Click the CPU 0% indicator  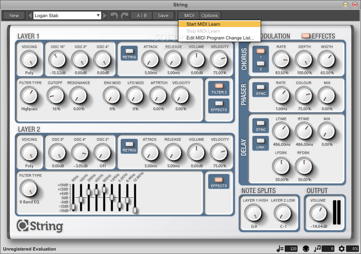(352, 249)
